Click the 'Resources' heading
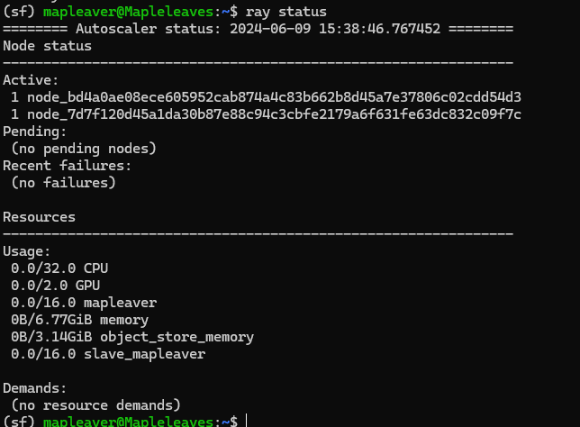The width and height of the screenshot is (580, 427). [x=39, y=217]
